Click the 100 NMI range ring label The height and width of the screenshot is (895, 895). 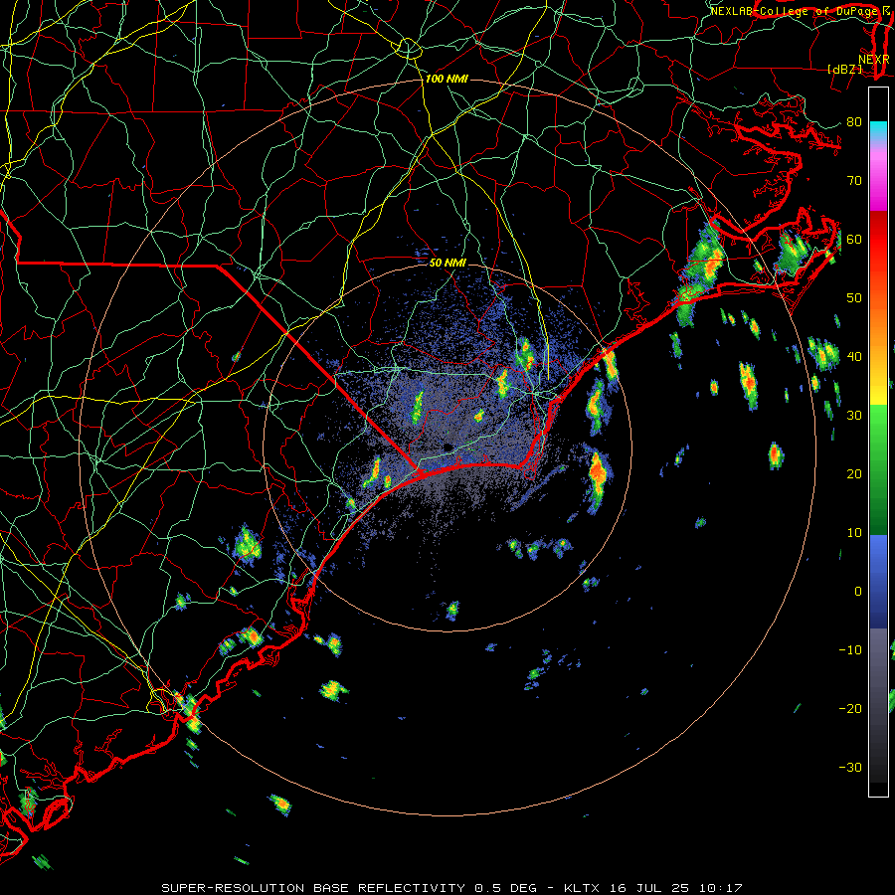click(x=447, y=79)
